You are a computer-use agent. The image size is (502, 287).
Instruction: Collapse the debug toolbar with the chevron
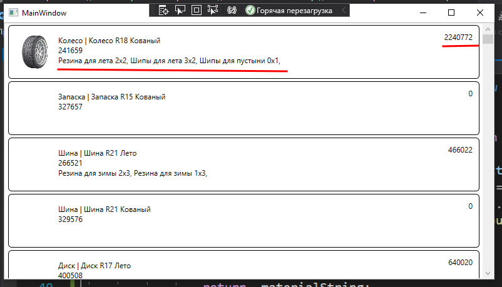(x=344, y=10)
